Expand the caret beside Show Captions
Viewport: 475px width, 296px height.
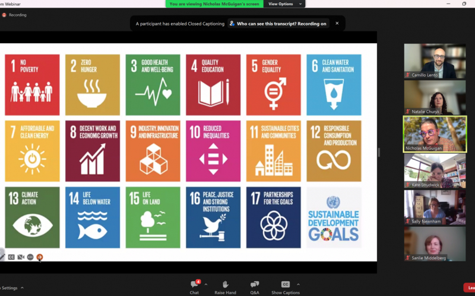click(298, 285)
